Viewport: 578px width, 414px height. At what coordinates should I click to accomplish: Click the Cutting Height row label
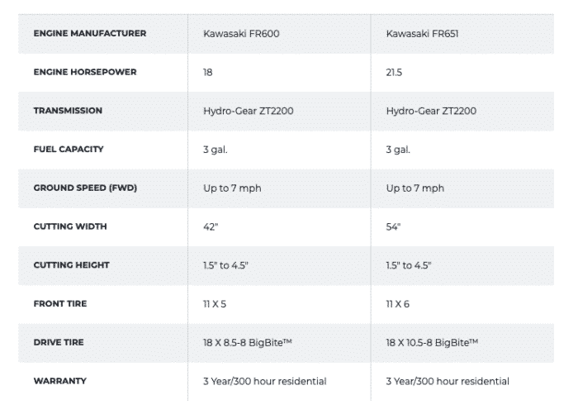[x=71, y=265]
